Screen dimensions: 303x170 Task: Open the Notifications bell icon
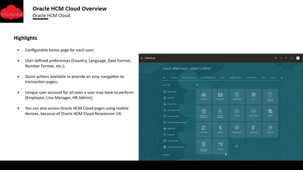292,58
